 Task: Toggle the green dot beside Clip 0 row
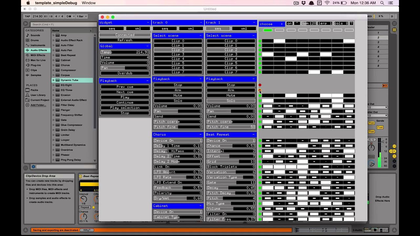pos(260,41)
